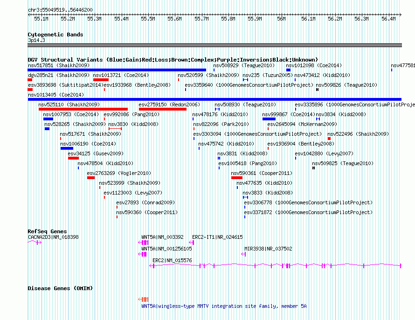415x320 pixels.
Task: Click the esv1042880 (Levy2007) label
Action: pos(324,153)
